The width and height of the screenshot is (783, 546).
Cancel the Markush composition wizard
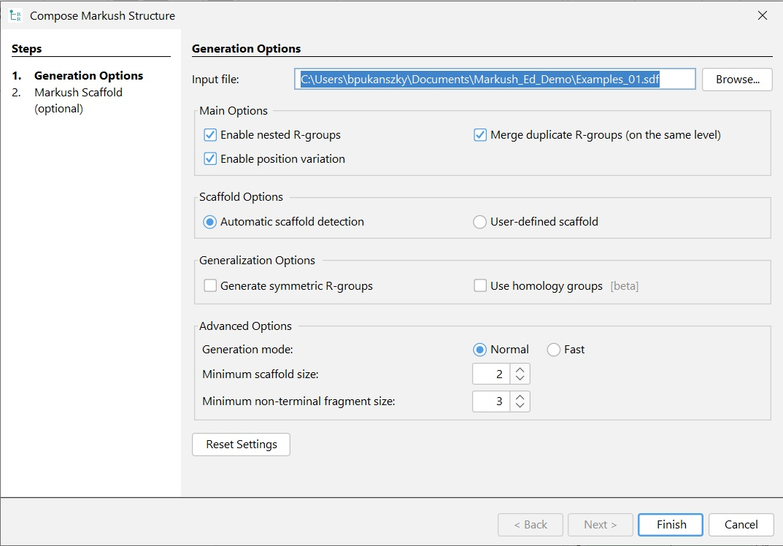pyautogui.click(x=741, y=525)
